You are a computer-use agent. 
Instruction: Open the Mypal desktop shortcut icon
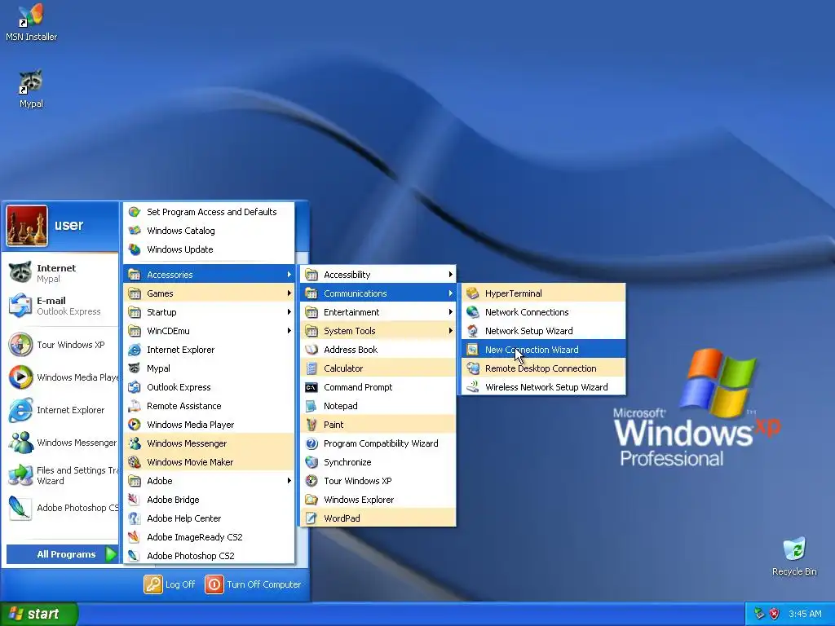pyautogui.click(x=31, y=88)
